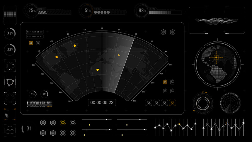This screenshot has width=252, height=142.
Task: Click the three-blade rotor icon in sidebar
Action: click(x=10, y=82)
